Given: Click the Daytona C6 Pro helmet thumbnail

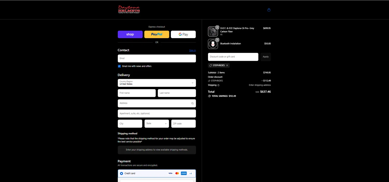Looking at the screenshot, I should click(213, 32).
